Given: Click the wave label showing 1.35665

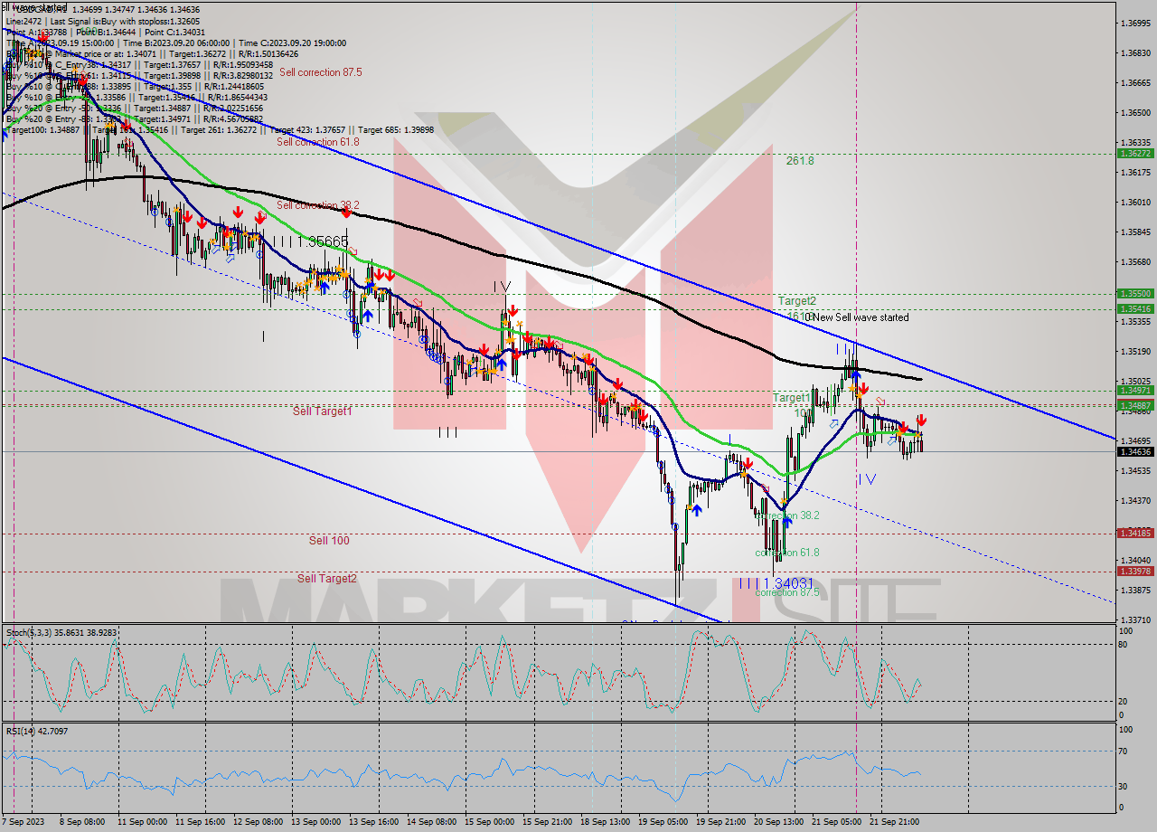Looking at the screenshot, I should click(x=312, y=241).
